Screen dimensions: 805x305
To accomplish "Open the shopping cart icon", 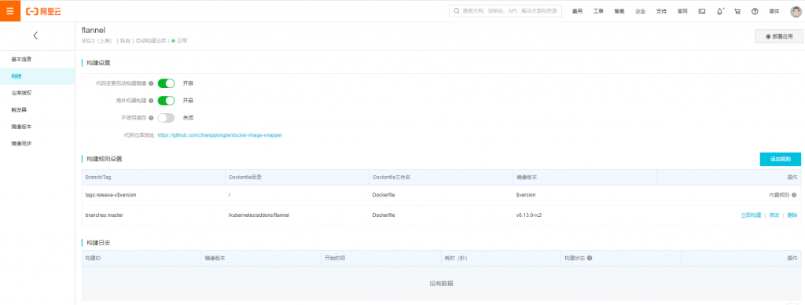I will point(737,11).
